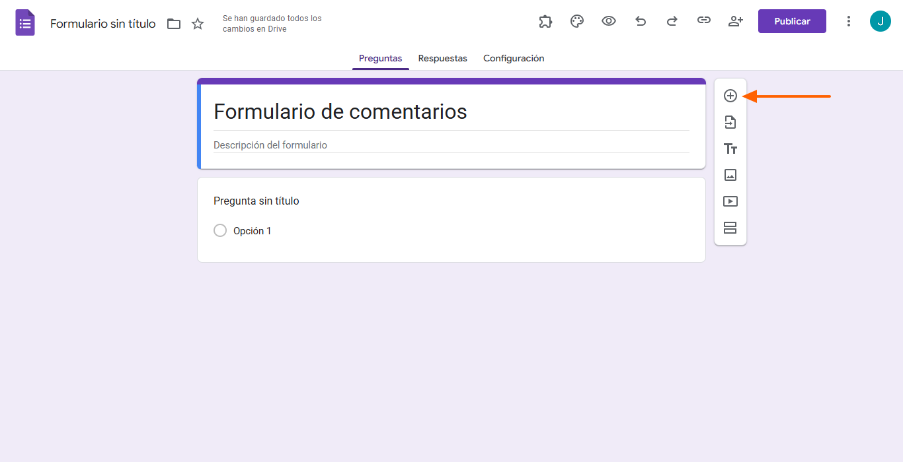Open the Configuración tab

point(514,58)
